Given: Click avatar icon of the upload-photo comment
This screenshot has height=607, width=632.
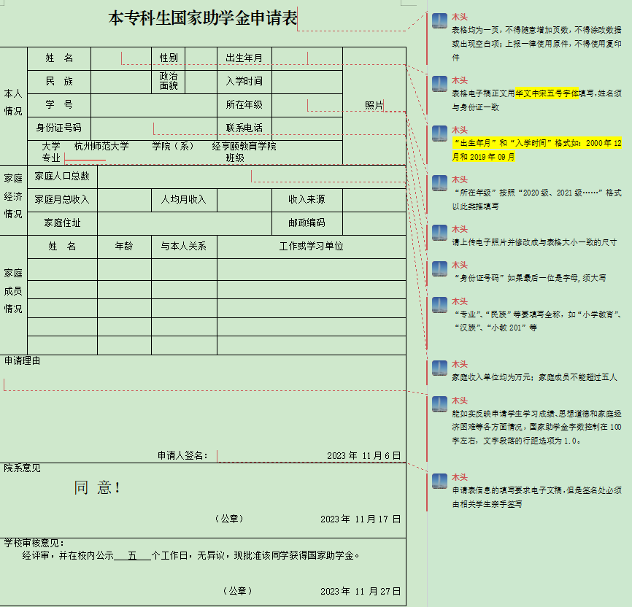Looking at the screenshot, I should 439,233.
